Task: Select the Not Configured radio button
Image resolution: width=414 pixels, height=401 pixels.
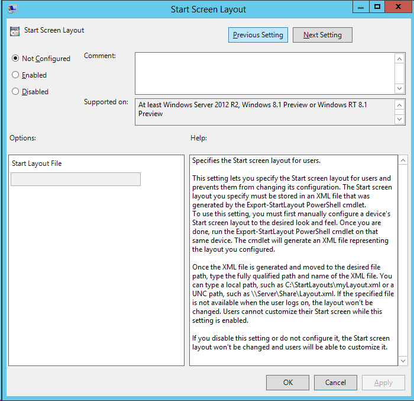Action: pos(16,59)
